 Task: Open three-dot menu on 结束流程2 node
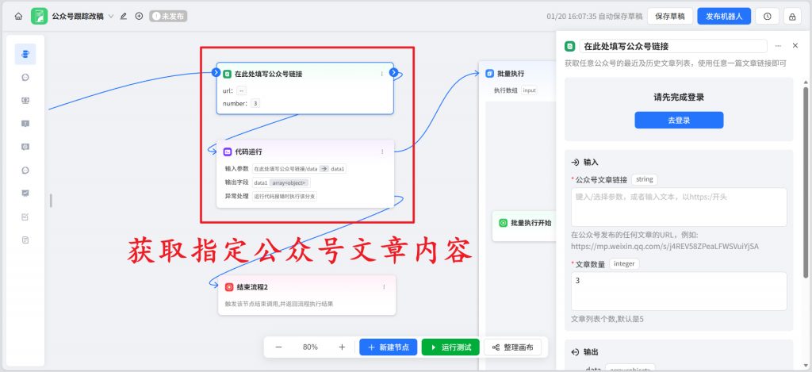pyautogui.click(x=384, y=287)
